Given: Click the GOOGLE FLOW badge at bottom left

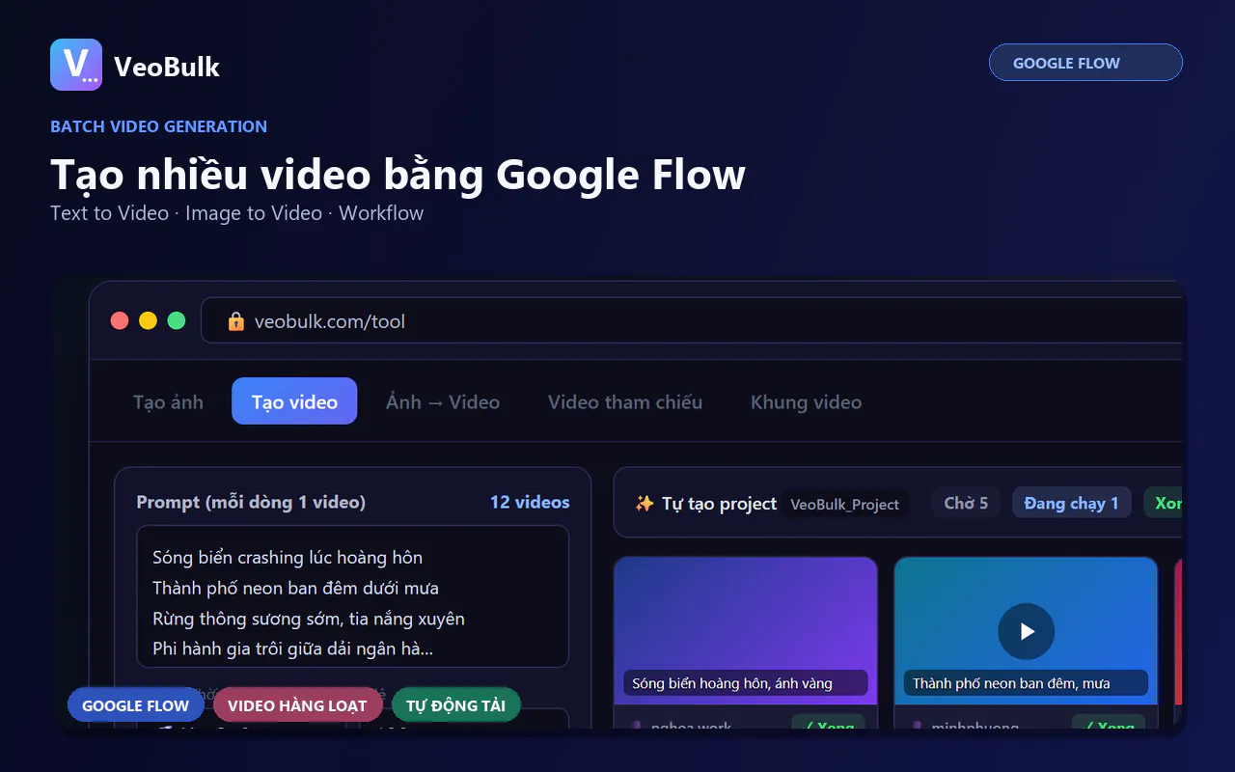Looking at the screenshot, I should (135, 705).
